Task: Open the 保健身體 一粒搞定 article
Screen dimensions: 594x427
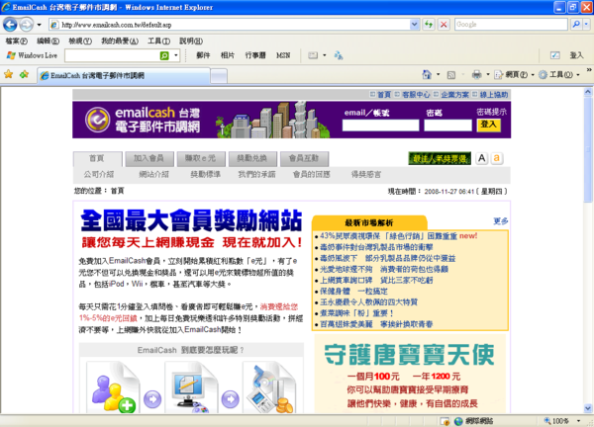Action: click(353, 292)
